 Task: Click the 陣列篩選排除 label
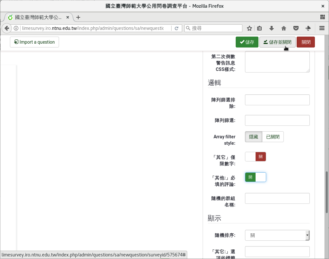coord(223,103)
